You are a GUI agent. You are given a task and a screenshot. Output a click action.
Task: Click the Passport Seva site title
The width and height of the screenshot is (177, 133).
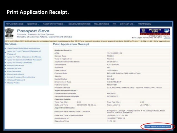[x=33, y=31]
